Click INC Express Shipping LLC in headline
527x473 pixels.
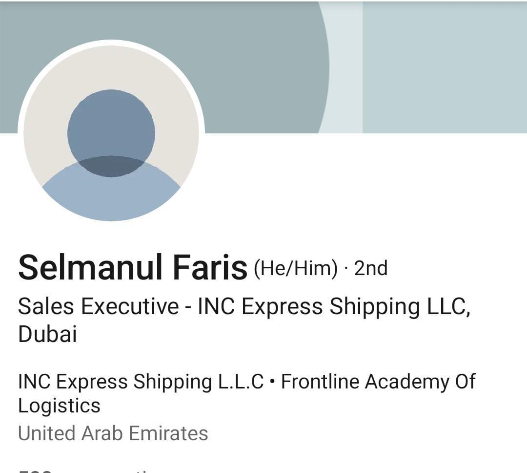click(334, 306)
